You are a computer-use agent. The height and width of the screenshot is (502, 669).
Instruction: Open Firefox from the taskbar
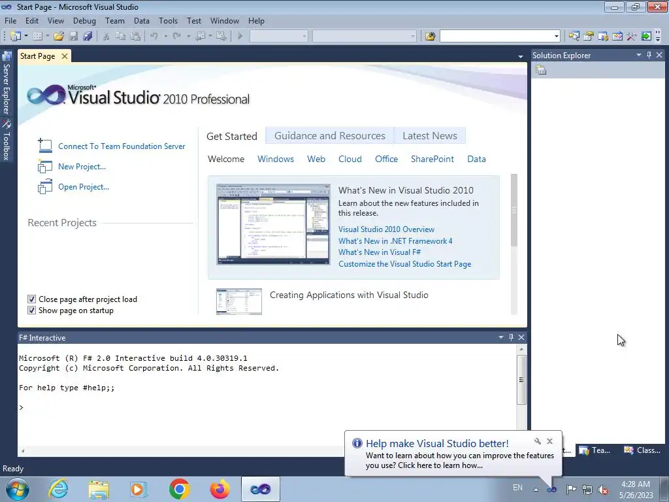pos(220,489)
